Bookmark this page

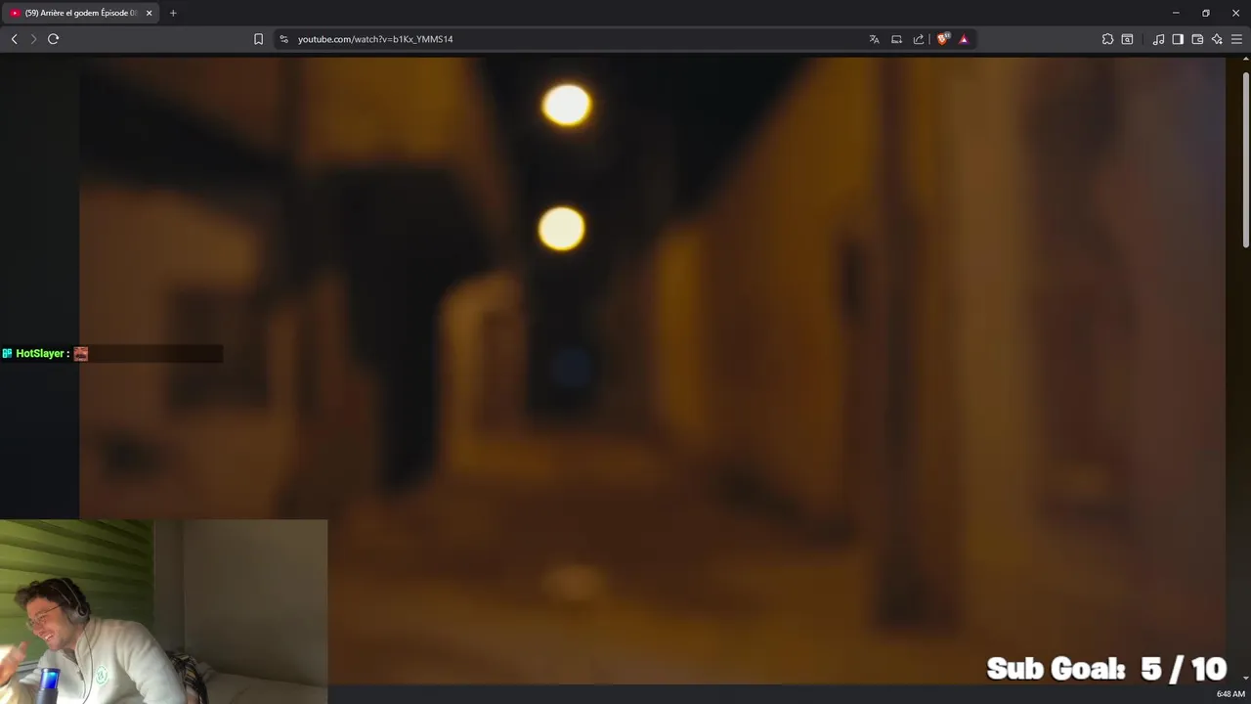258,39
